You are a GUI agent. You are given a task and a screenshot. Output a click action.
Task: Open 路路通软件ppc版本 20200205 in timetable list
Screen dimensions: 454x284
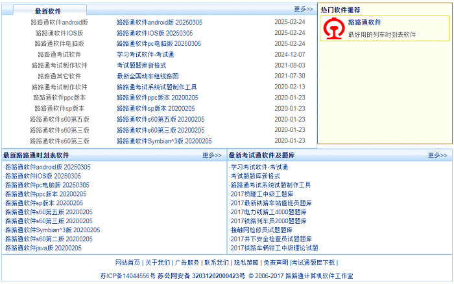pos(46,194)
